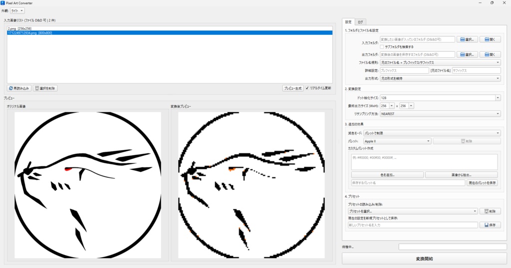Open the ファイル名規則 dropdown
The image size is (511, 268).
pyautogui.click(x=440, y=62)
